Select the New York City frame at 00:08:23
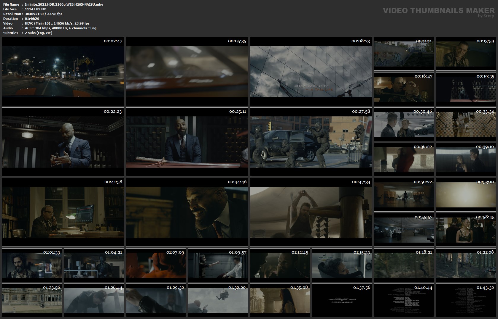The width and height of the screenshot is (498, 319). coord(311,72)
